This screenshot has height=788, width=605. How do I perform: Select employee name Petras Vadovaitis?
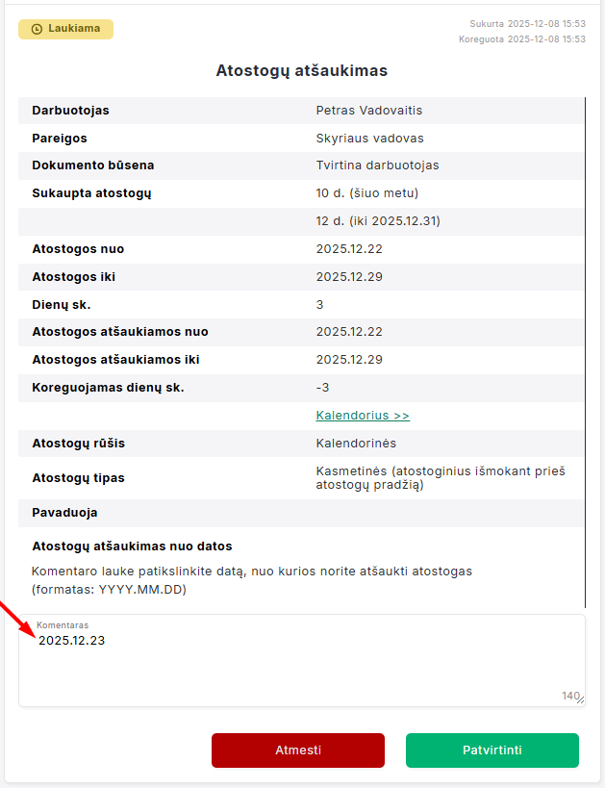point(368,111)
